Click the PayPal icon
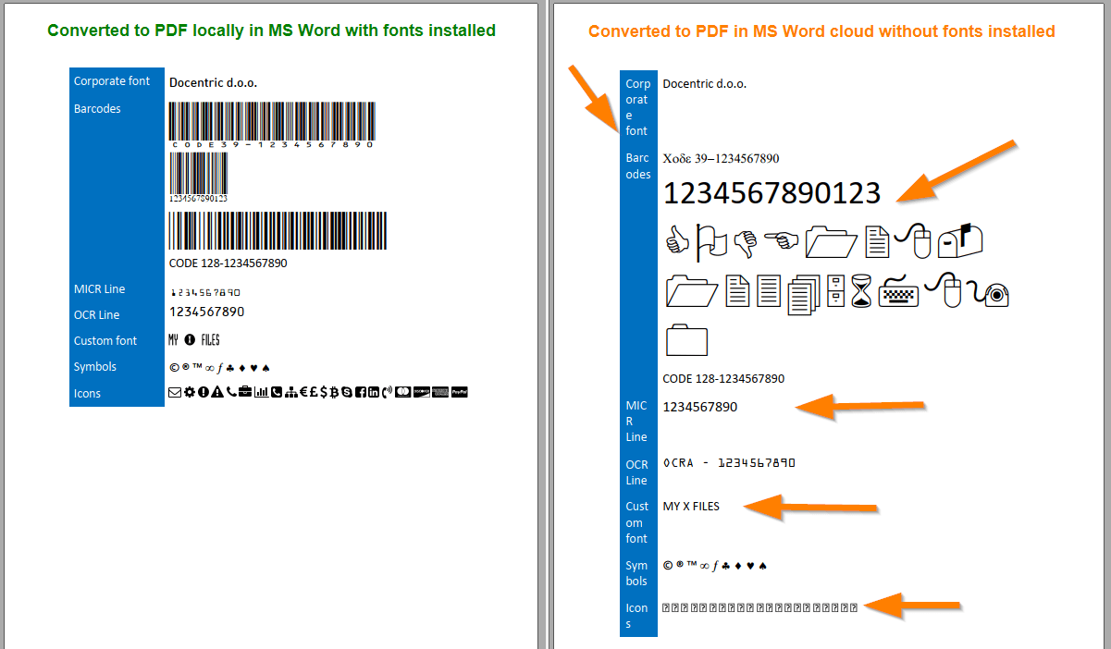 tap(459, 392)
